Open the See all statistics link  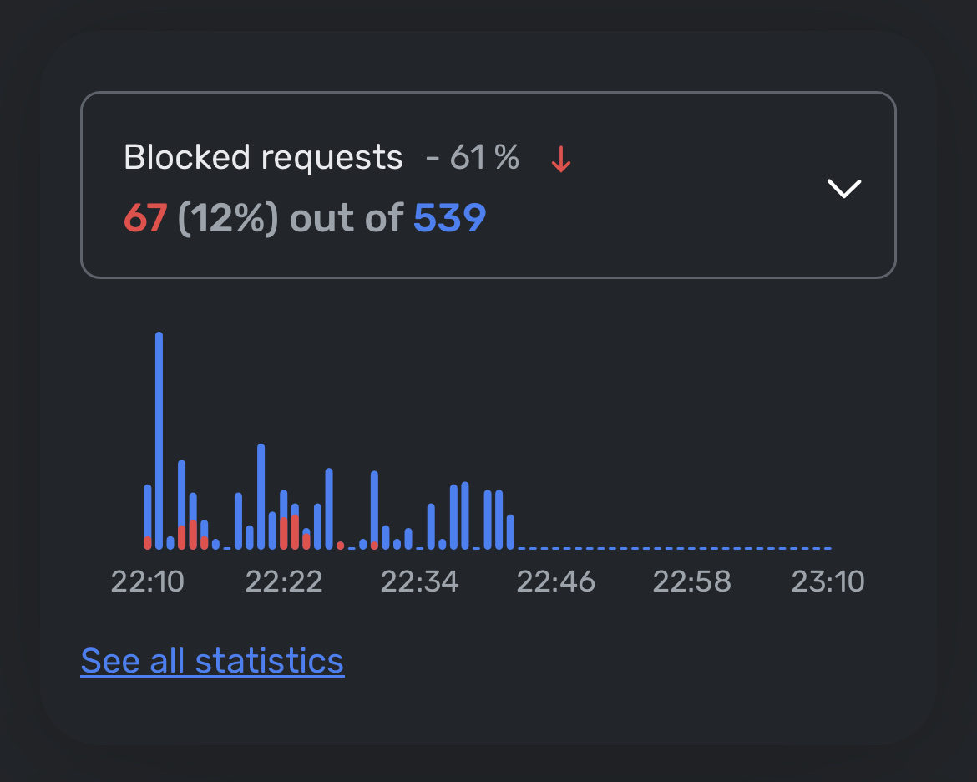click(x=211, y=660)
